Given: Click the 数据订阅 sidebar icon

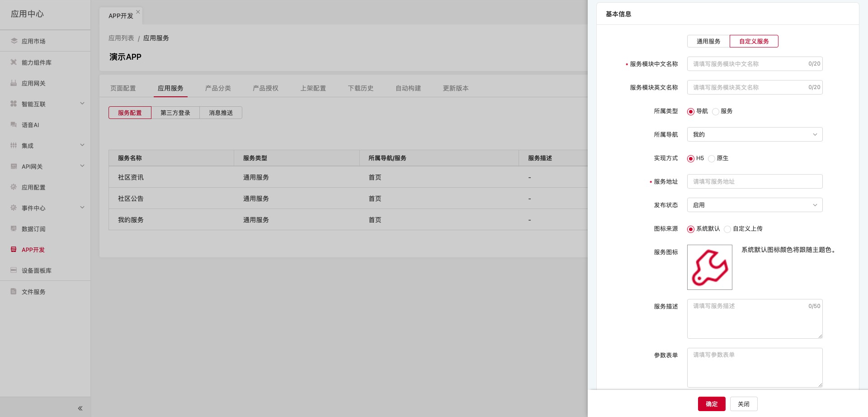Looking at the screenshot, I should pyautogui.click(x=14, y=228).
